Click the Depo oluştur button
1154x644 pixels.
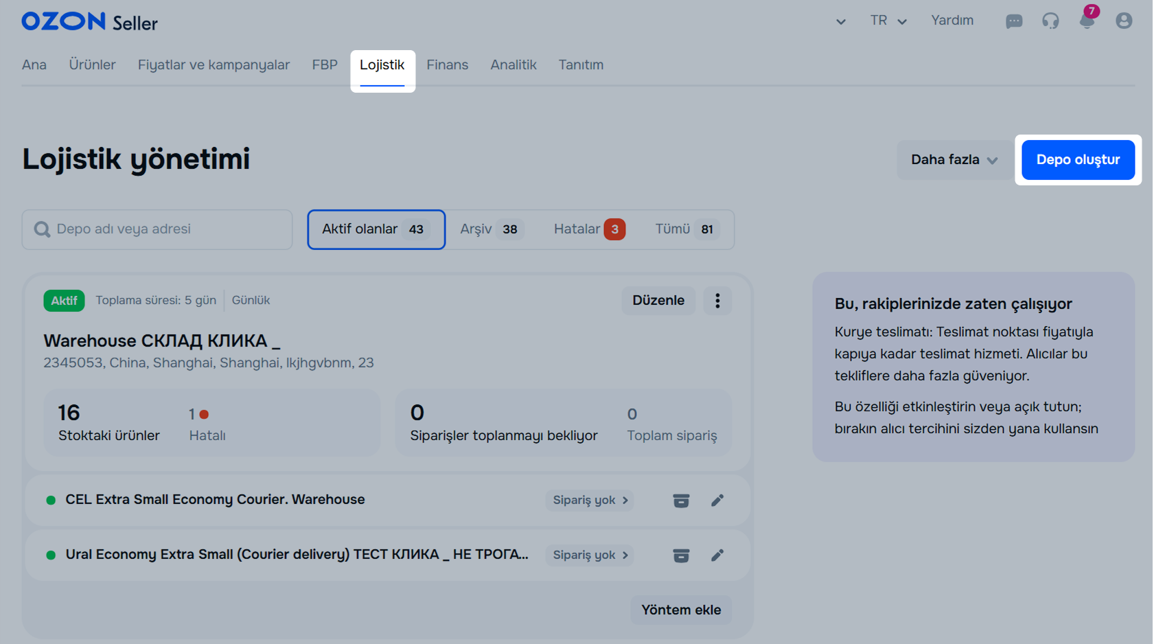1078,160
